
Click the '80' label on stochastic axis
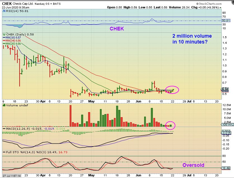tap(224, 156)
